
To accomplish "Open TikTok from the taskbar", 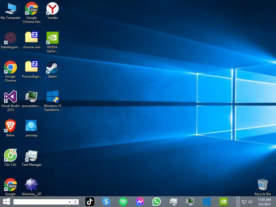I will click(89, 202).
